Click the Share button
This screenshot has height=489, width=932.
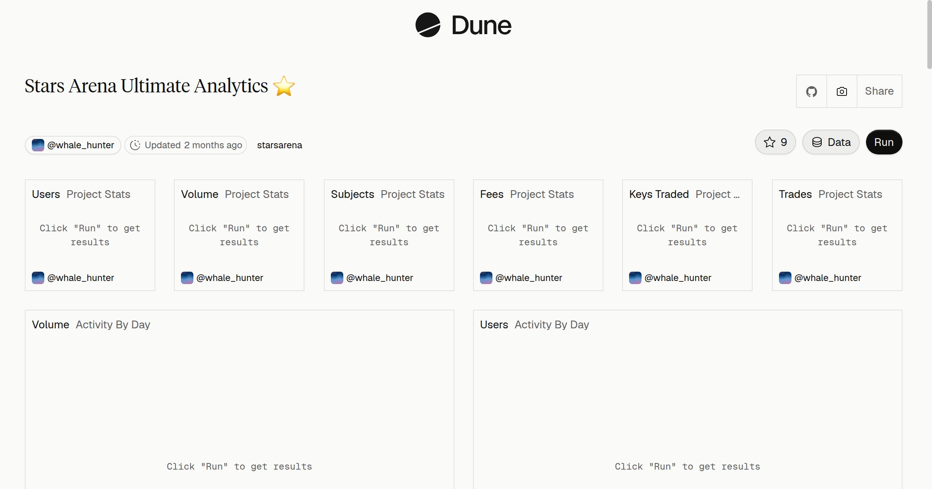[x=879, y=91]
